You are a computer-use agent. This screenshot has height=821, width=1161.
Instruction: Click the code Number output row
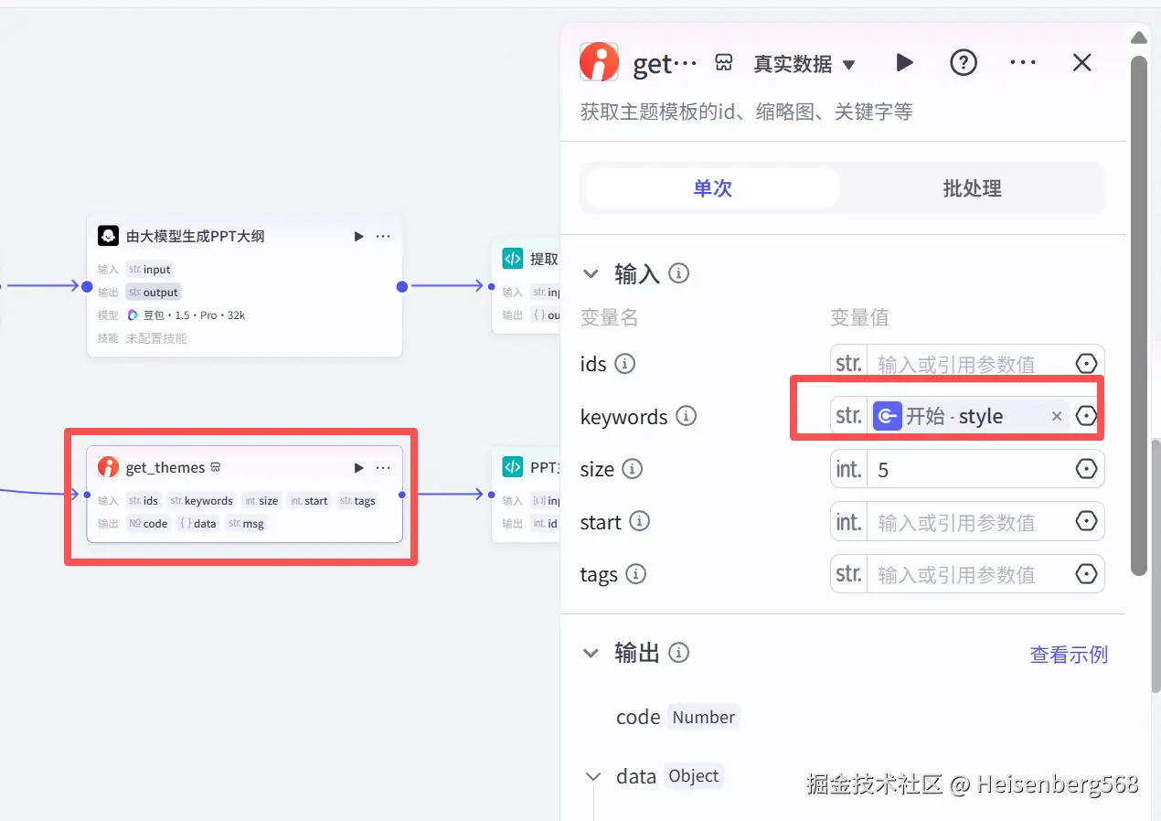[676, 718]
